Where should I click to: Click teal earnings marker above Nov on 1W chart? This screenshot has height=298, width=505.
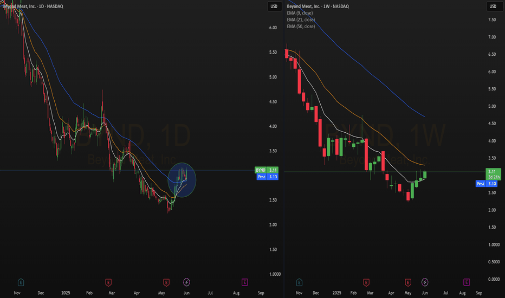299,282
